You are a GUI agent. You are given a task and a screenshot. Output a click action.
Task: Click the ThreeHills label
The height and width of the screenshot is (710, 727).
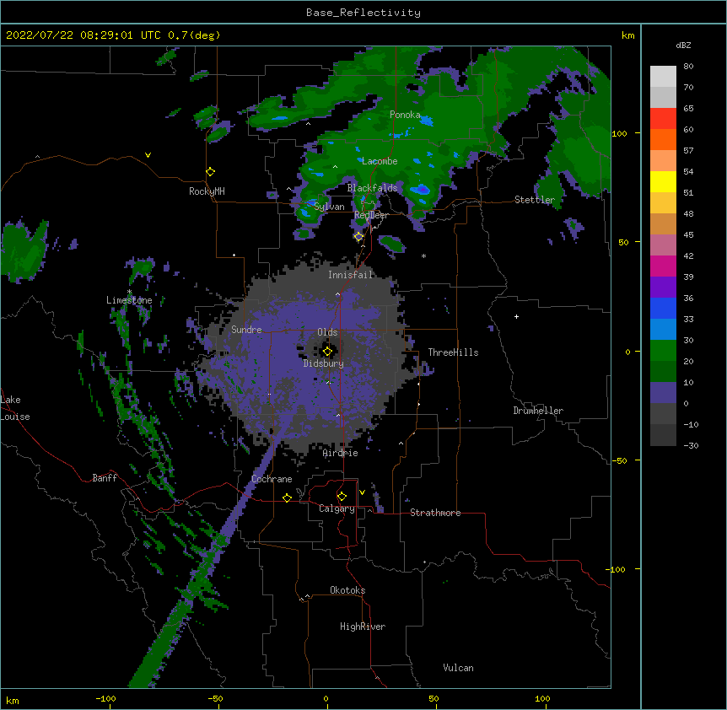pyautogui.click(x=453, y=352)
